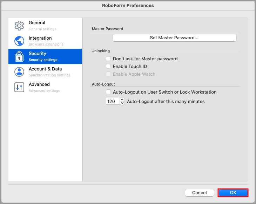Click the Account & Data person icon

click(19, 72)
